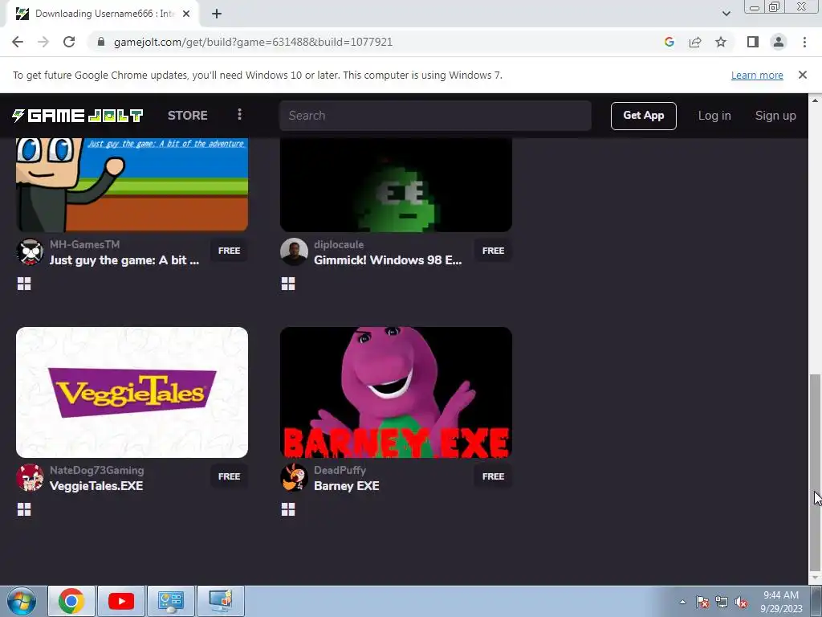Click the Get App button
The image size is (822, 617).
pyautogui.click(x=643, y=116)
